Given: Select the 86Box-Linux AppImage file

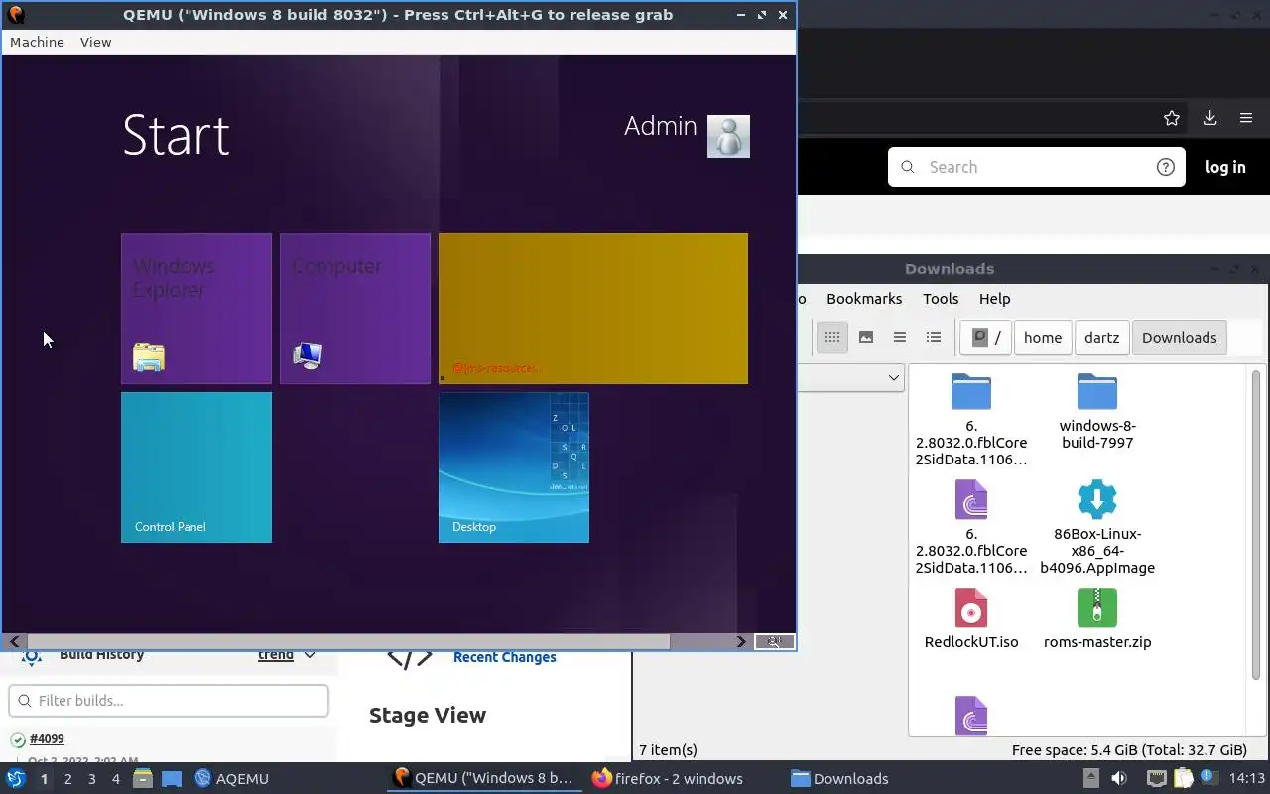Looking at the screenshot, I should tap(1097, 527).
